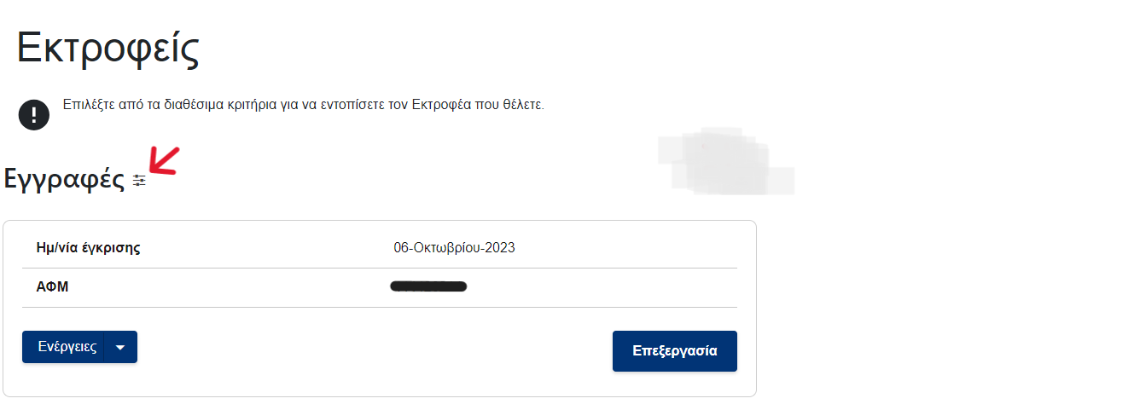This screenshot has width=1140, height=410.
Task: Click the Εγγραφές section heading
Action: (64, 180)
